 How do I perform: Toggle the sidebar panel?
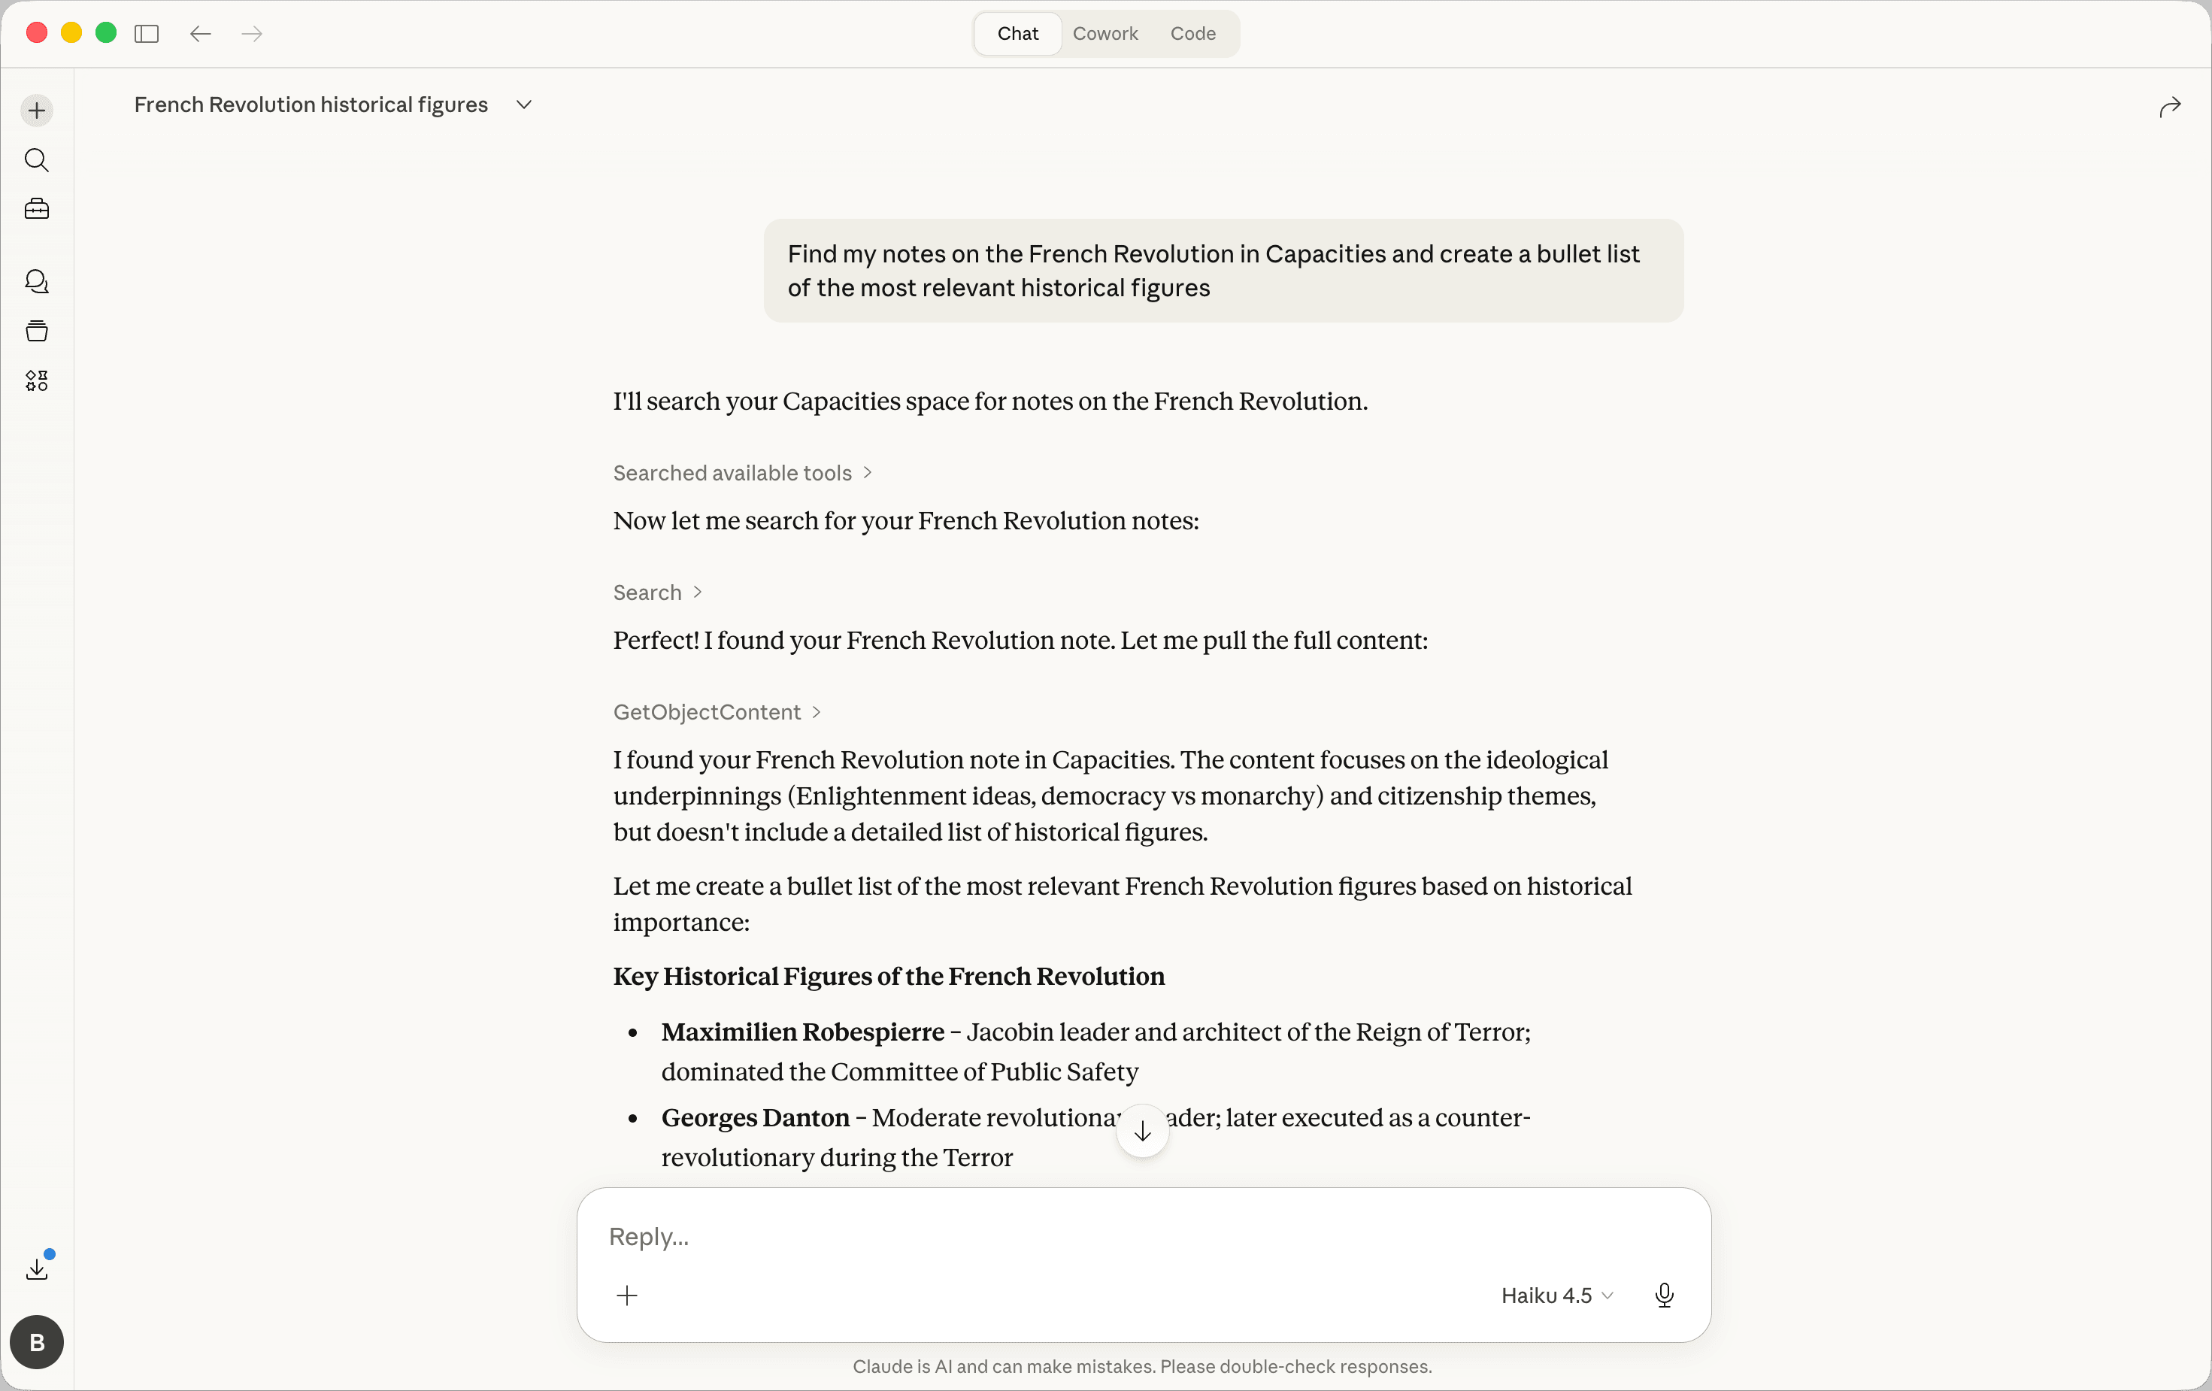pyautogui.click(x=147, y=34)
